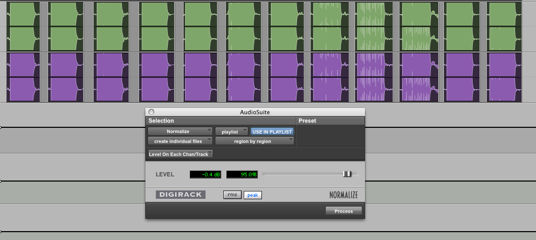Open the Normalize plug-in selector dropdown
Viewport: 536px width, 240px height.
[180, 131]
